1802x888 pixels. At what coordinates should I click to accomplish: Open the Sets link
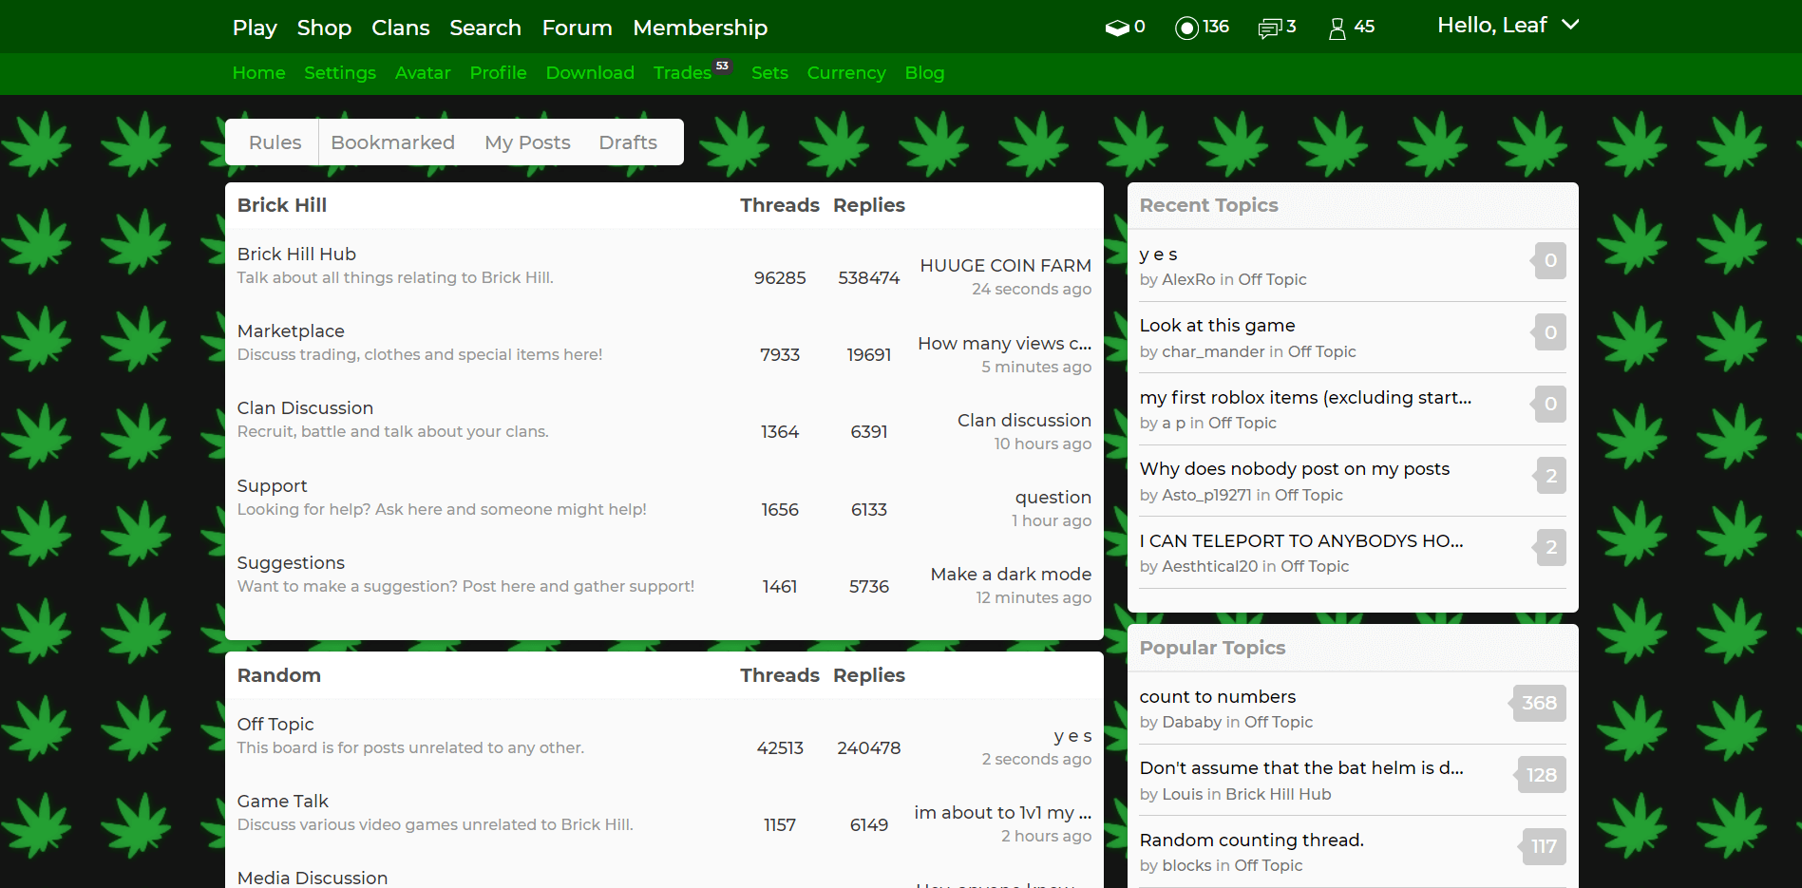[769, 73]
